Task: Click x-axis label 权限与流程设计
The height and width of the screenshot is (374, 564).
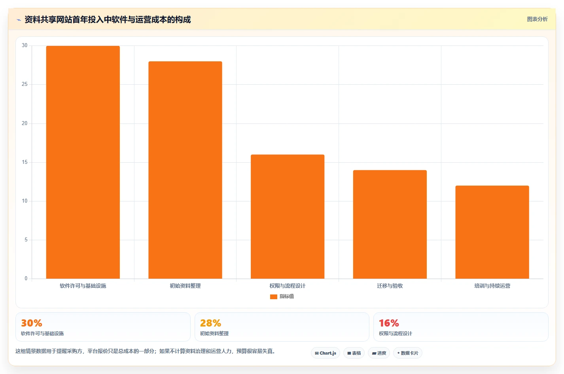Action: [x=288, y=286]
